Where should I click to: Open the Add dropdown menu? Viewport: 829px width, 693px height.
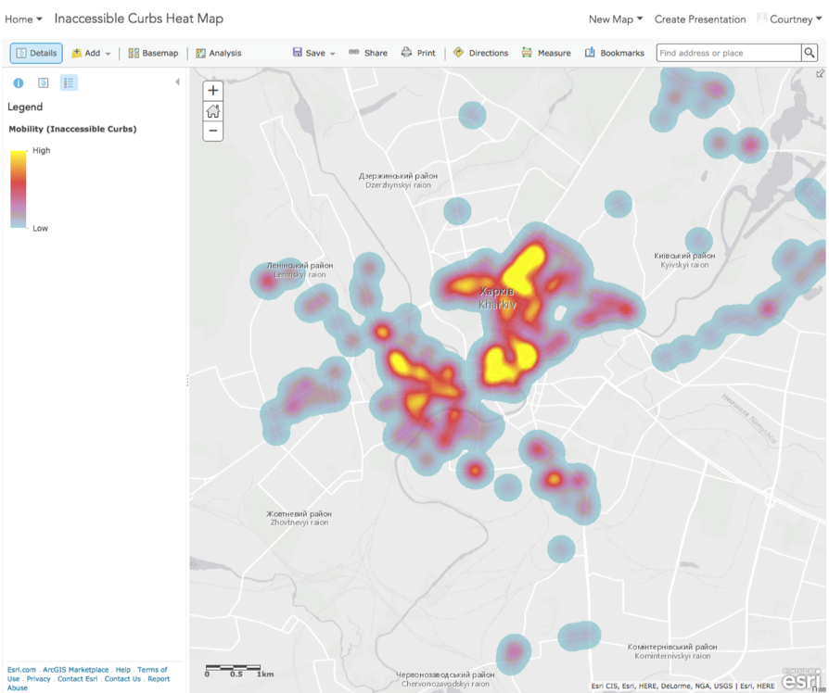click(x=91, y=53)
